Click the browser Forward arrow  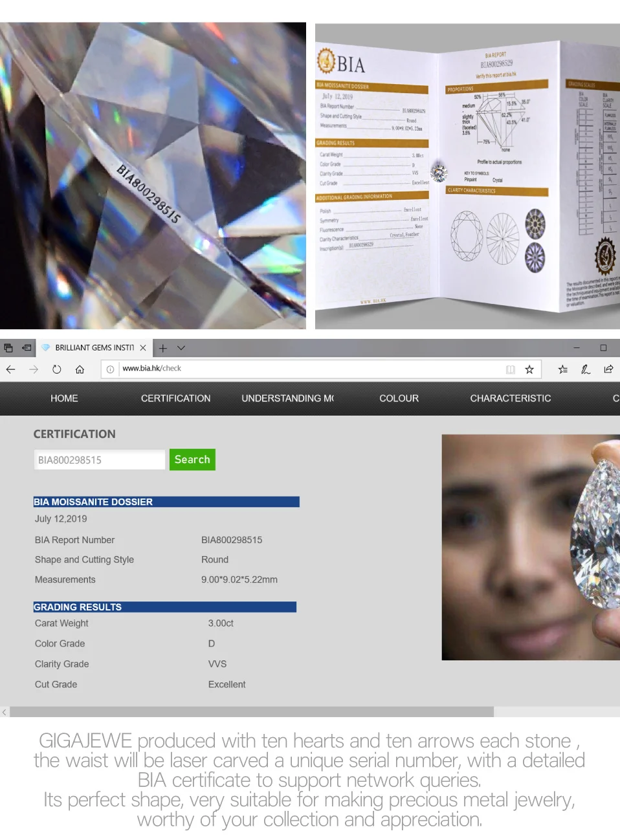pyautogui.click(x=34, y=369)
